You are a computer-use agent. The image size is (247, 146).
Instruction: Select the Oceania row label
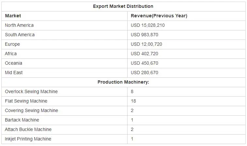pyautogui.click(x=14, y=63)
